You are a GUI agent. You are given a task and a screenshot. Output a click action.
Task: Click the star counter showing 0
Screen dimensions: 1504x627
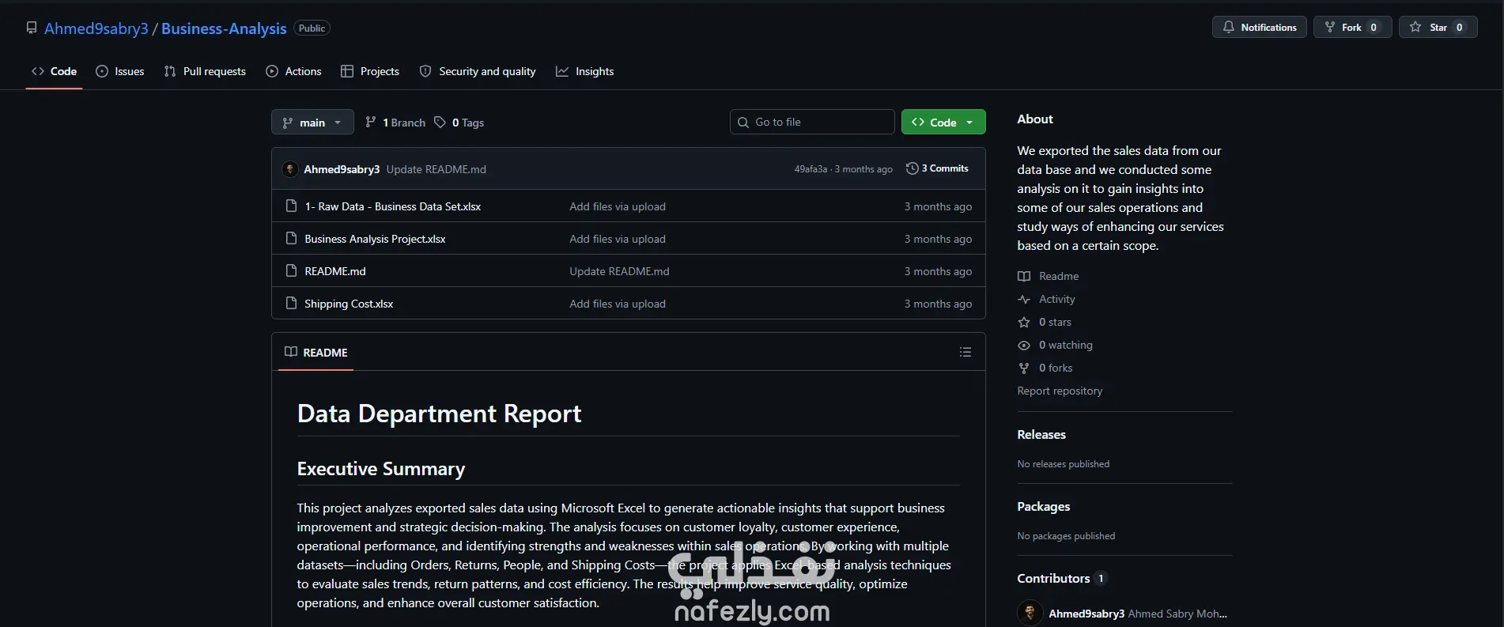point(1460,28)
